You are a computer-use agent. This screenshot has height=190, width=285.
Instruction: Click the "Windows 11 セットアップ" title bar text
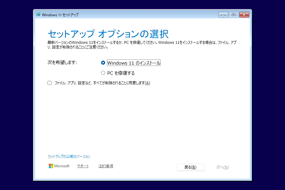click(x=59, y=14)
